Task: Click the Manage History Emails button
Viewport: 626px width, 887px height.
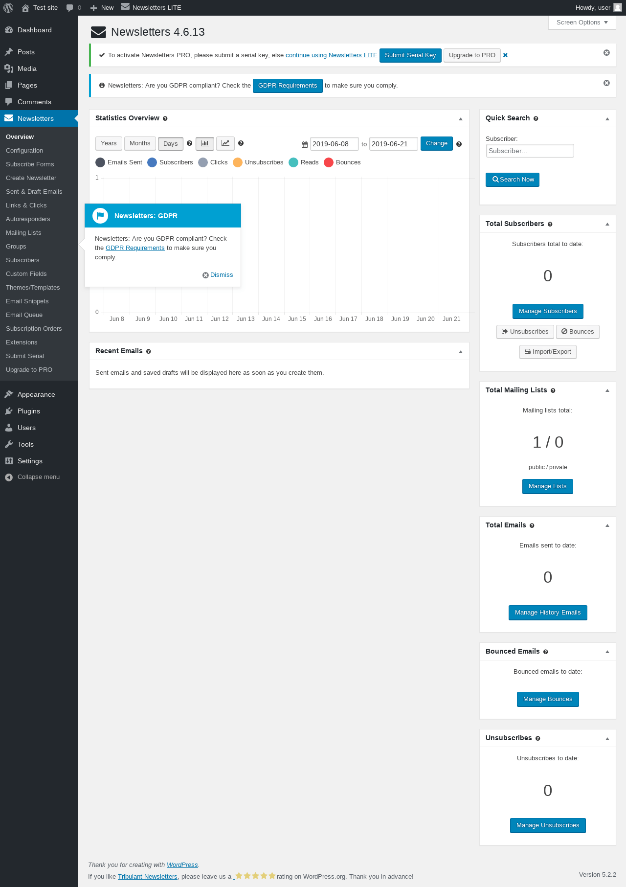Action: pyautogui.click(x=548, y=613)
